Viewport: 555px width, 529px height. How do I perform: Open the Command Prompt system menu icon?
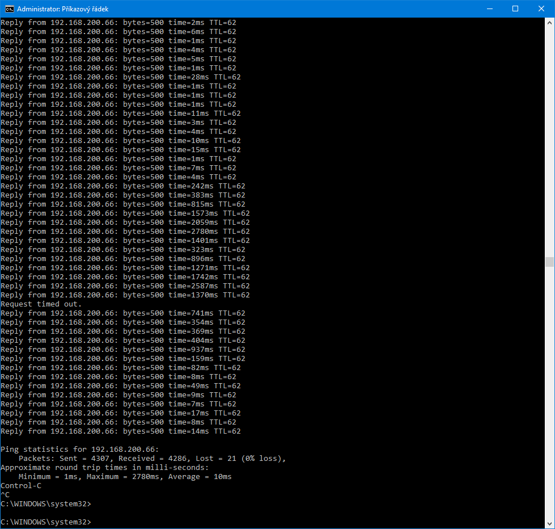click(x=9, y=9)
